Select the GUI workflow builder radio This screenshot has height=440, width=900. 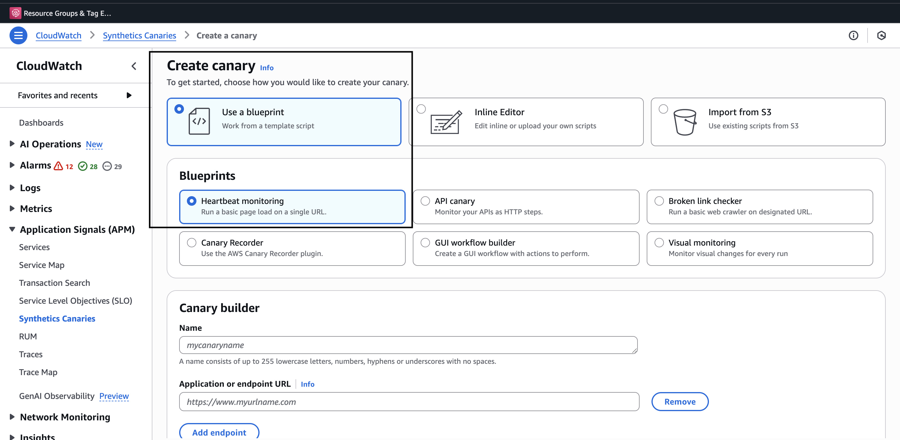[425, 243]
